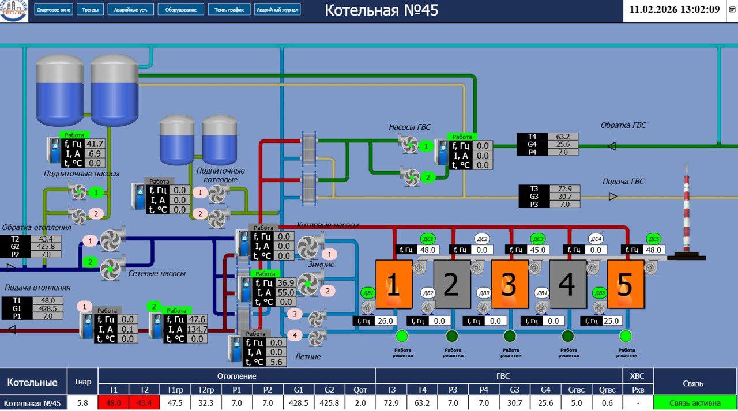Toggle the ДС4 smoke exhauster indicator
The image size is (738, 411).
596,239
